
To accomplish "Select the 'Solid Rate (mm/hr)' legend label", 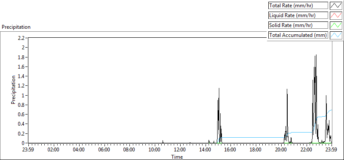I will coord(298,25).
